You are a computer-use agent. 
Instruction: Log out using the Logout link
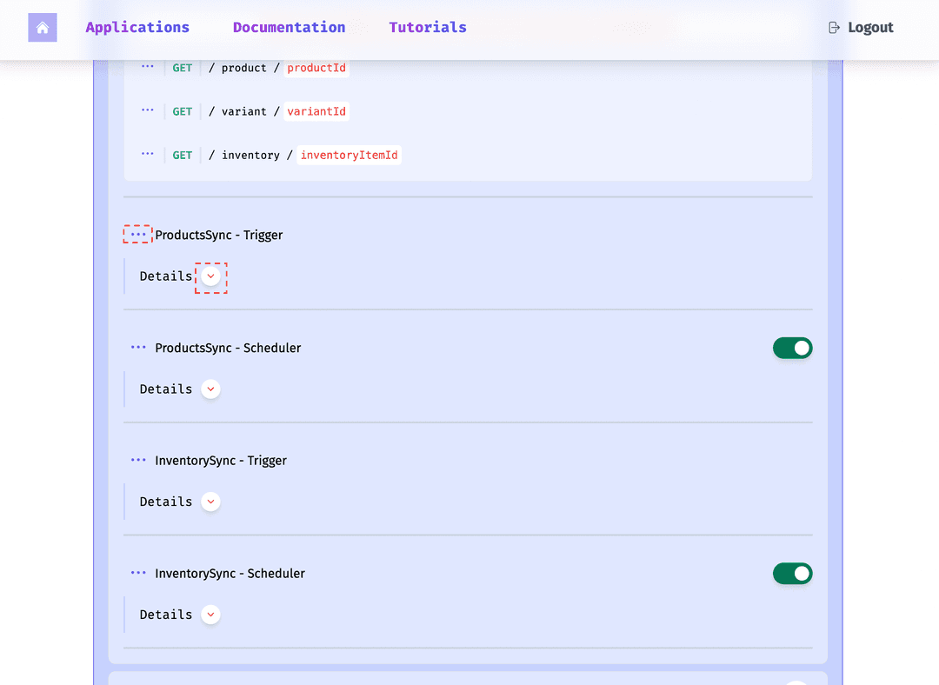point(861,28)
